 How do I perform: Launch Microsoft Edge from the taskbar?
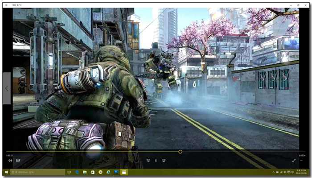(77, 172)
